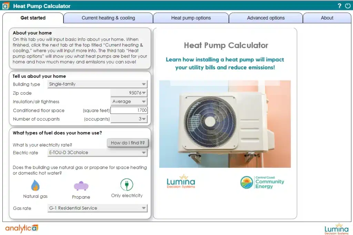
Task: Click the Lumina logo at bottom right
Action: (336, 228)
